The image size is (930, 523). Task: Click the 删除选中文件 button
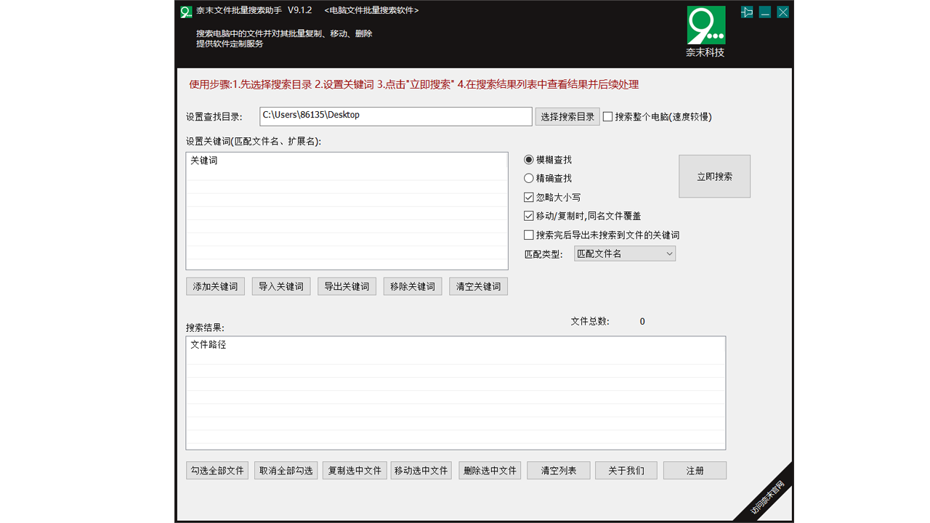click(x=490, y=471)
